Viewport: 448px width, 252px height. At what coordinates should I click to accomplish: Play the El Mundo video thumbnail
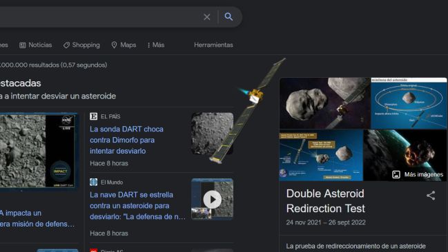coord(213,199)
